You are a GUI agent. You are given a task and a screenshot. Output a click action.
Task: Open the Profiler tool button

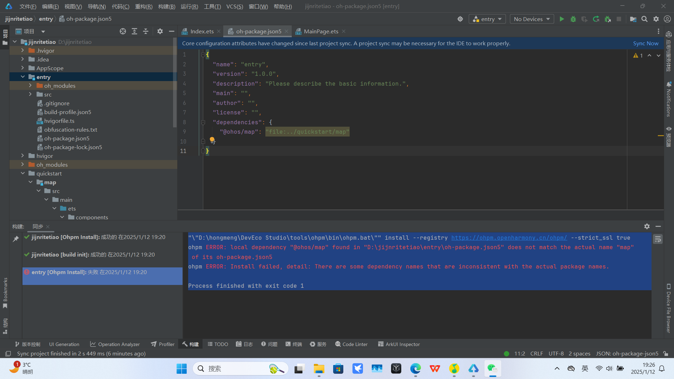163,344
